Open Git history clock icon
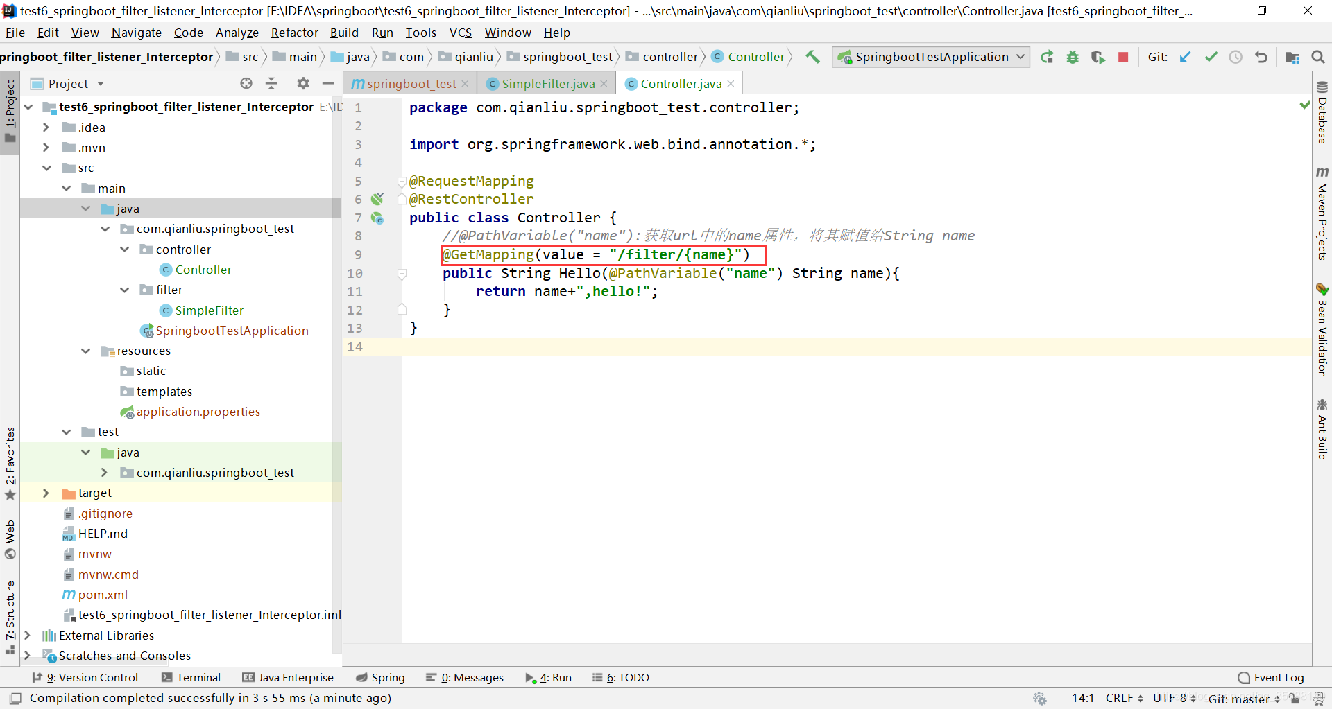Viewport: 1332px width, 709px height. (1236, 57)
